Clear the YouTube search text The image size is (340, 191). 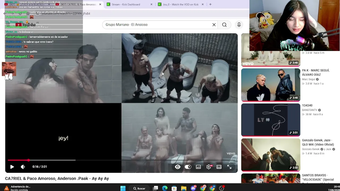[x=214, y=25]
